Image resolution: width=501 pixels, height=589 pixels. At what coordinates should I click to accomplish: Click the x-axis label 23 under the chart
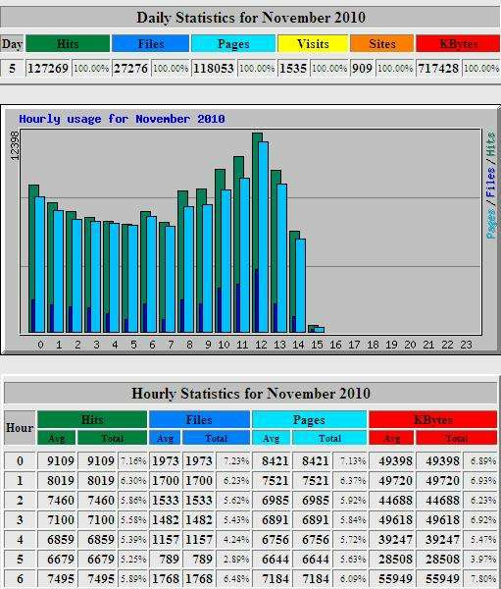click(466, 345)
